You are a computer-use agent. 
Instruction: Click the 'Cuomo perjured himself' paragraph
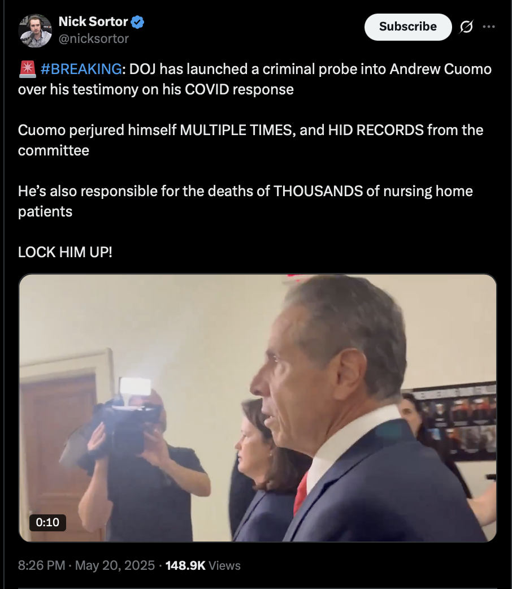[x=250, y=140]
